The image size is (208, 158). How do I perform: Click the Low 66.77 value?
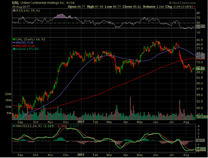click(113, 7)
